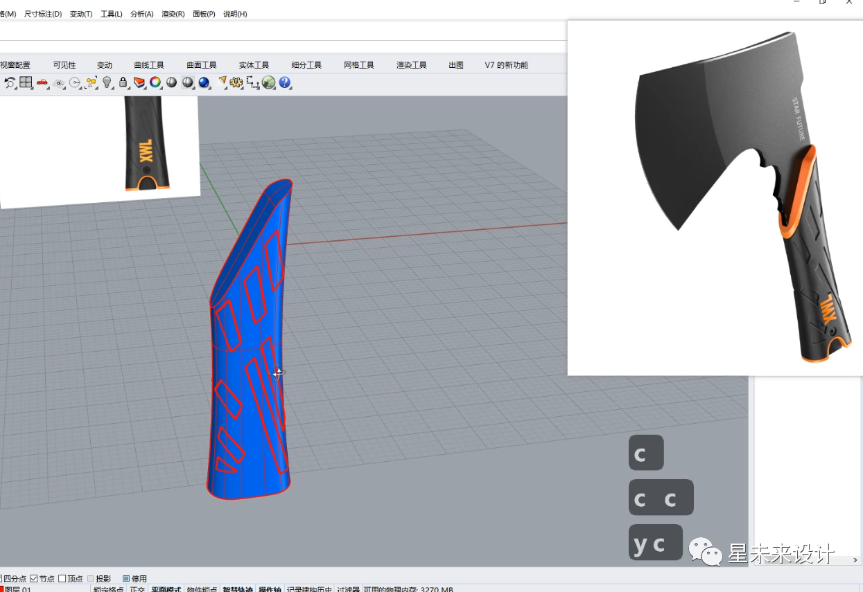The height and width of the screenshot is (592, 863).
Task: Switch to the 曲线工具 toolbar tab
Action: tap(149, 65)
